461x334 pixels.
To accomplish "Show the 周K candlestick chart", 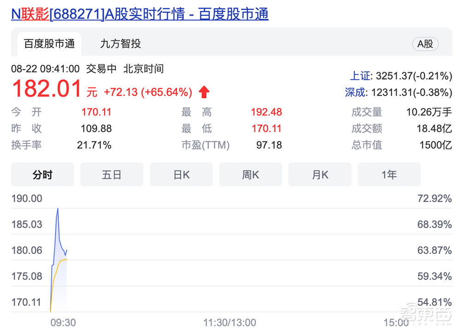I will click(250, 175).
